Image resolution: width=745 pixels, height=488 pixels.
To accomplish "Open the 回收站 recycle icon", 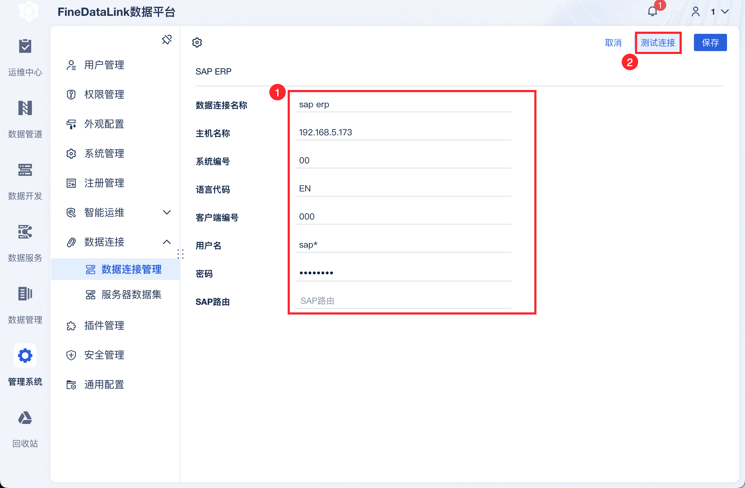I will [25, 418].
